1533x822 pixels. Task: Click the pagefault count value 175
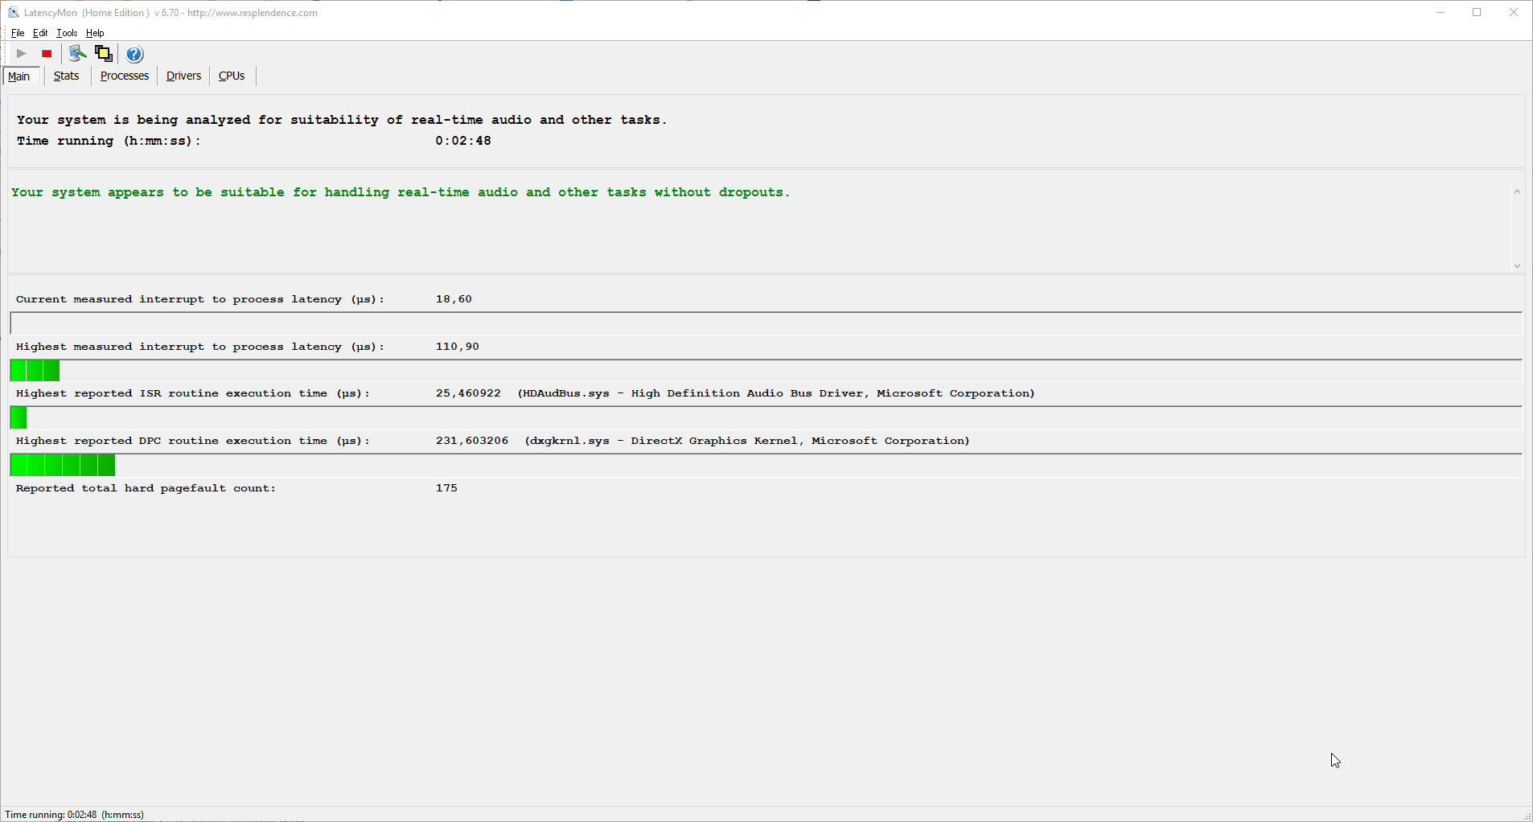pos(446,488)
